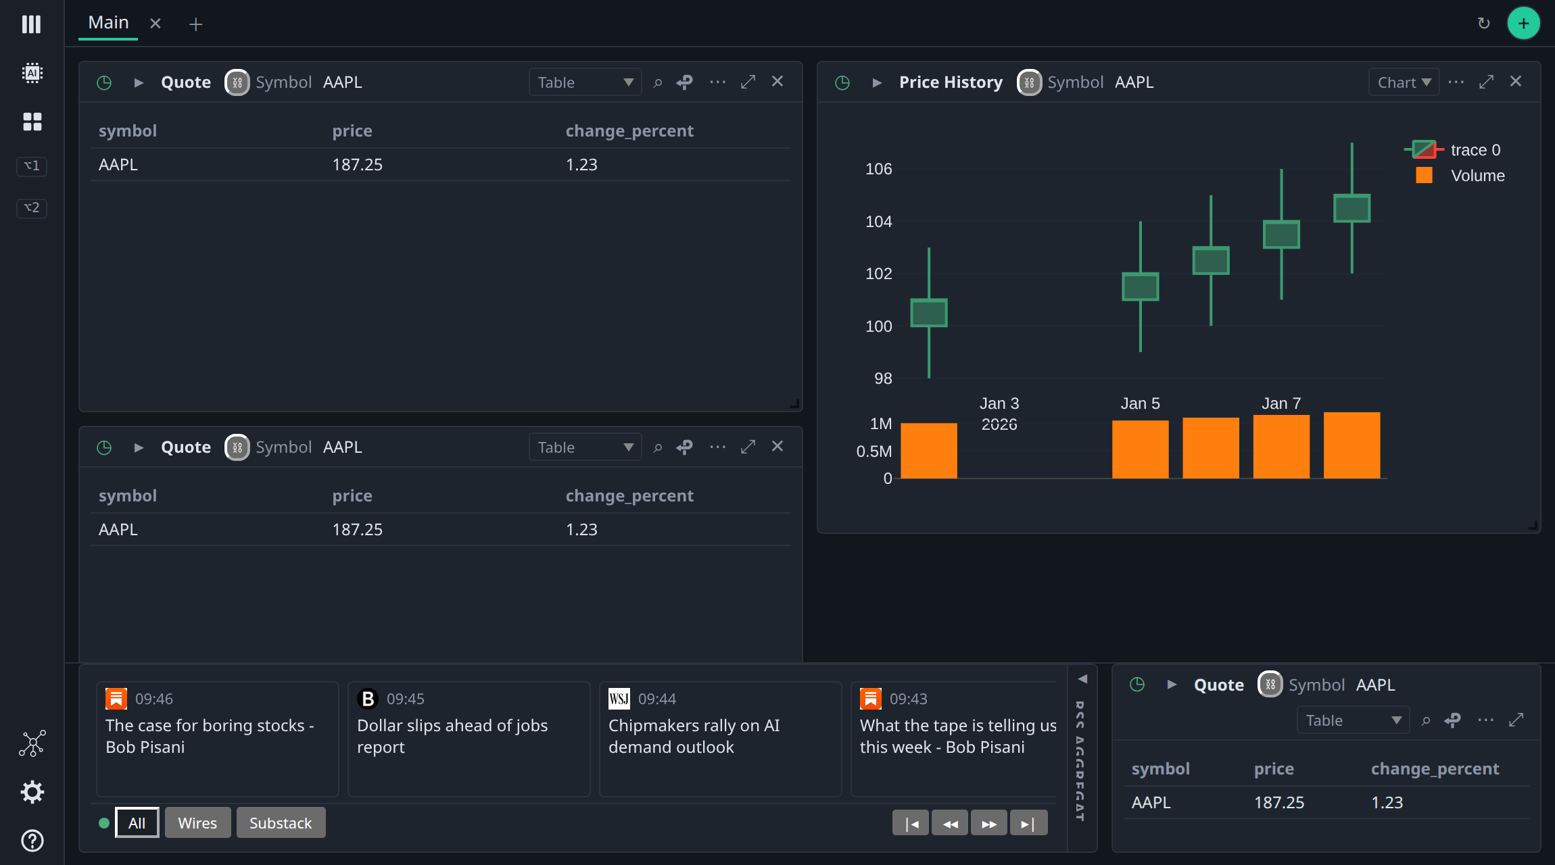Click the refresh icon in top bar
This screenshot has height=865, width=1555.
coord(1484,24)
